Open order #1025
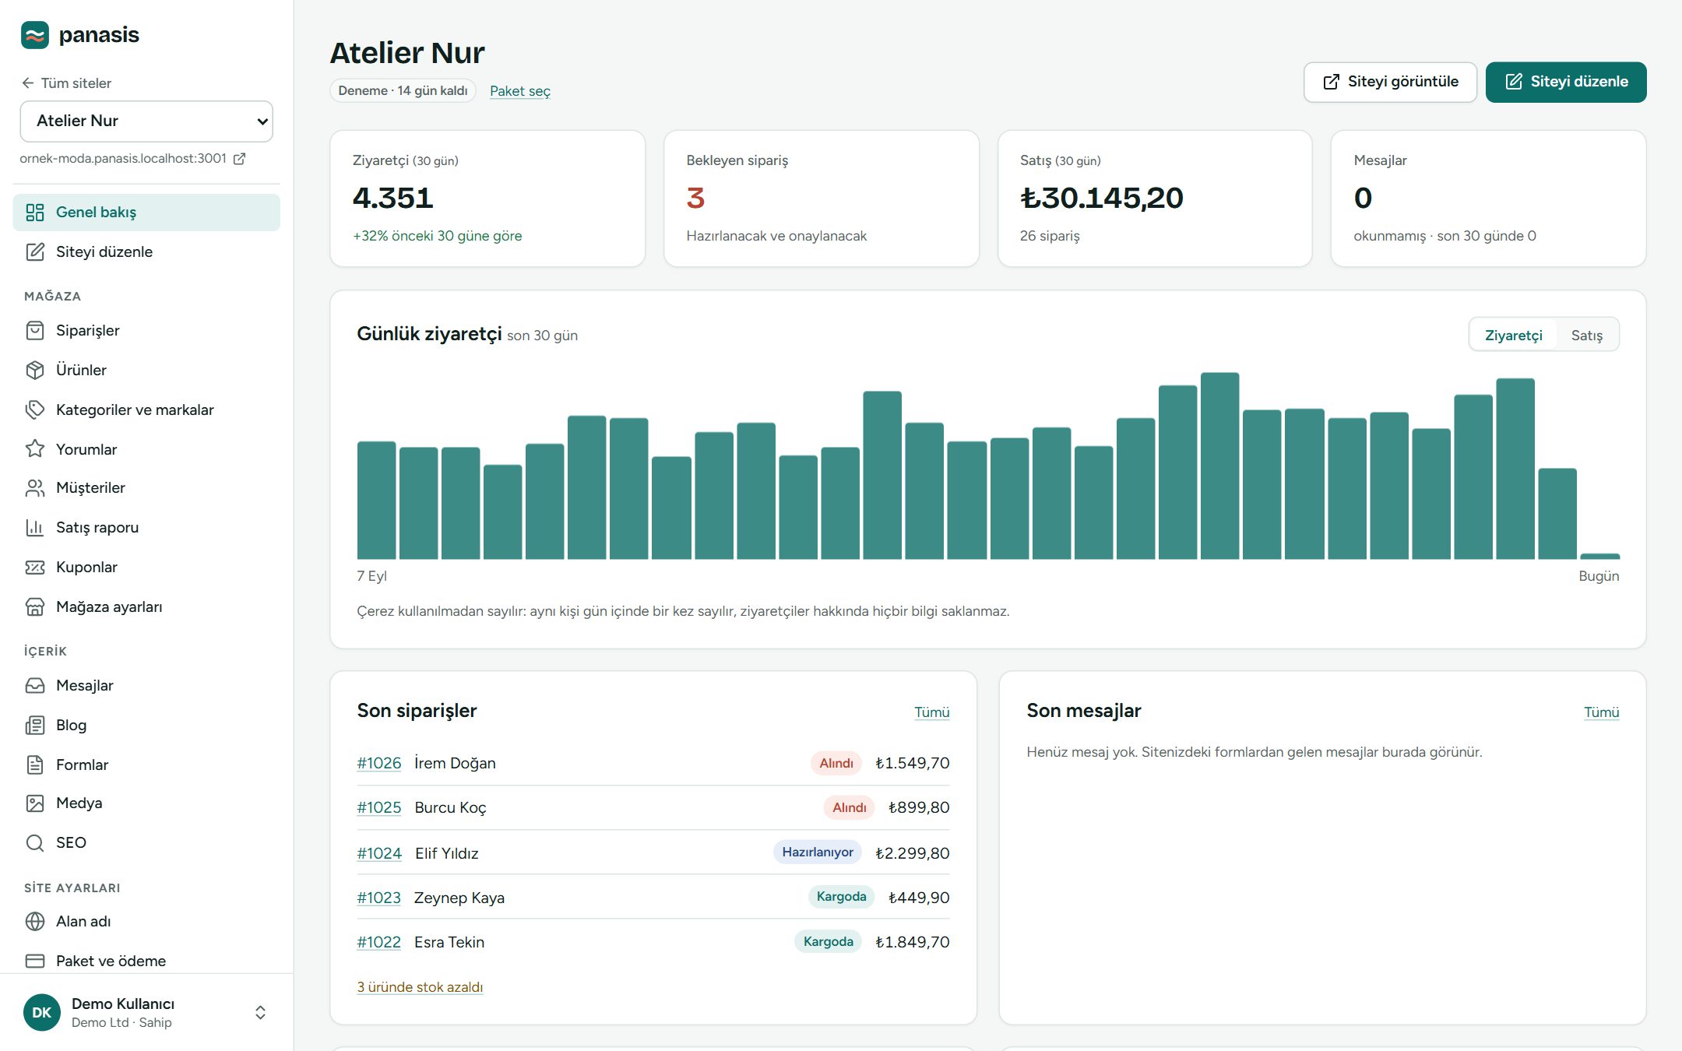The height and width of the screenshot is (1051, 1682). tap(378, 807)
